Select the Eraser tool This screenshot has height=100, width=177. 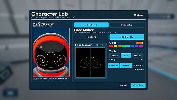tap(137, 56)
